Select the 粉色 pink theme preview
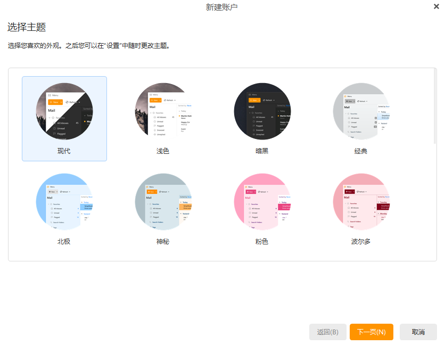This screenshot has height=345, width=445. (x=262, y=202)
